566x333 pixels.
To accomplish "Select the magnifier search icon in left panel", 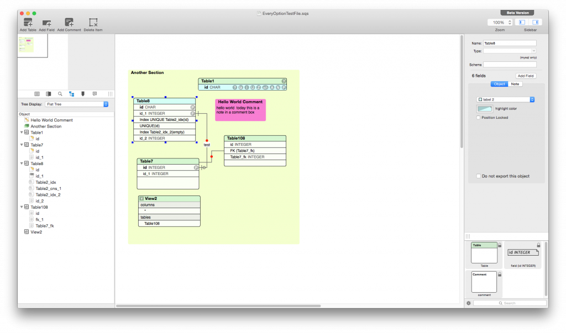I will pyautogui.click(x=60, y=94).
